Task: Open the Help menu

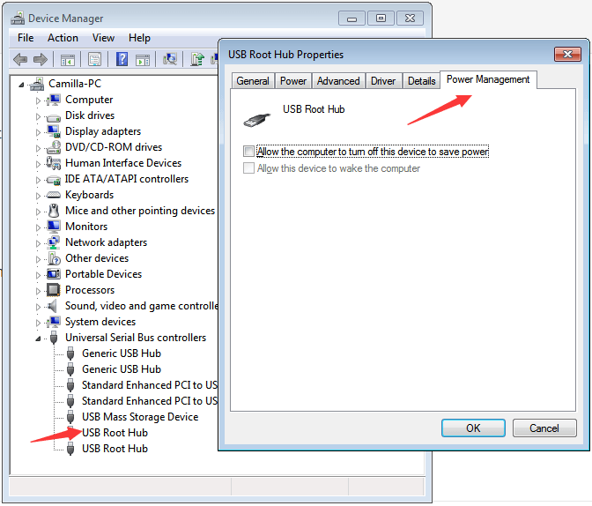Action: coord(139,38)
